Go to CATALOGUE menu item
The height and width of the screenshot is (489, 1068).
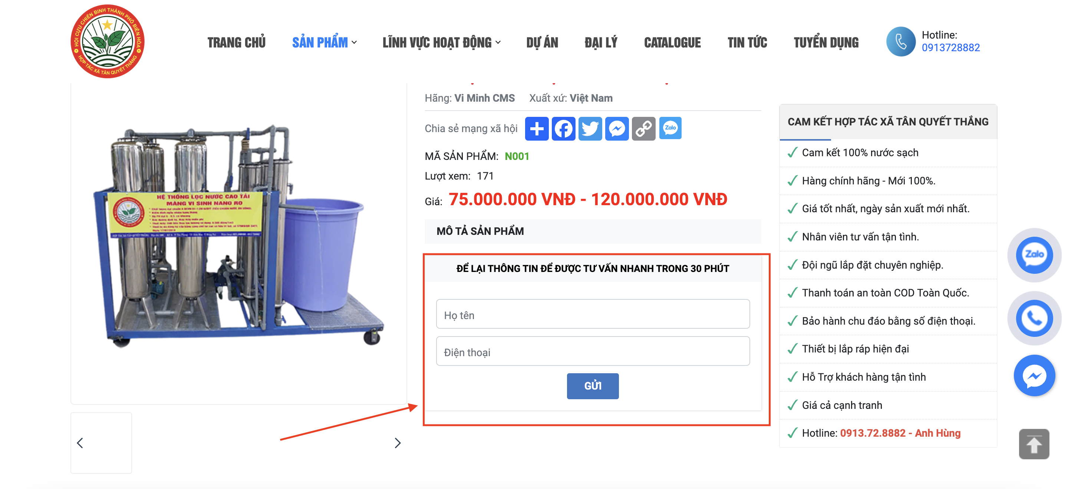[x=672, y=42]
